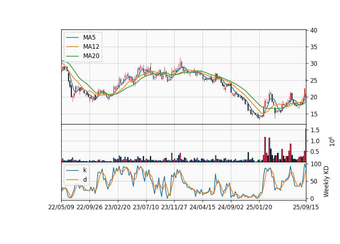Click the 24/09/02 date axis label

[x=231, y=207]
